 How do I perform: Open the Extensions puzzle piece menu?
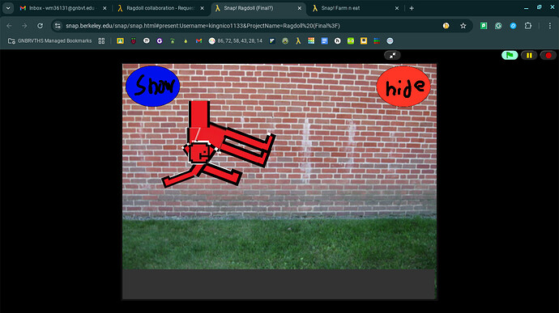click(x=528, y=26)
